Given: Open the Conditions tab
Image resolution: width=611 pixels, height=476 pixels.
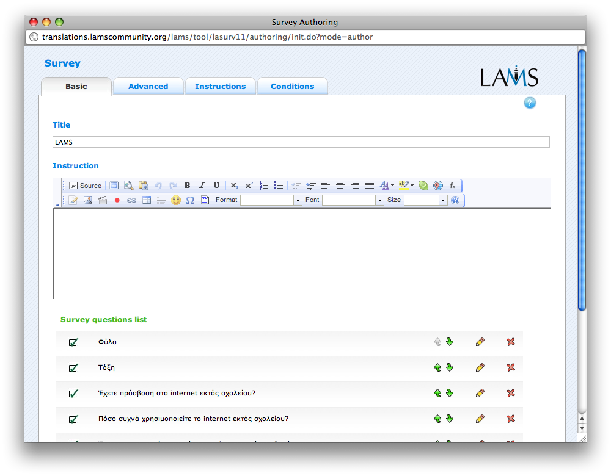Looking at the screenshot, I should 292,87.
